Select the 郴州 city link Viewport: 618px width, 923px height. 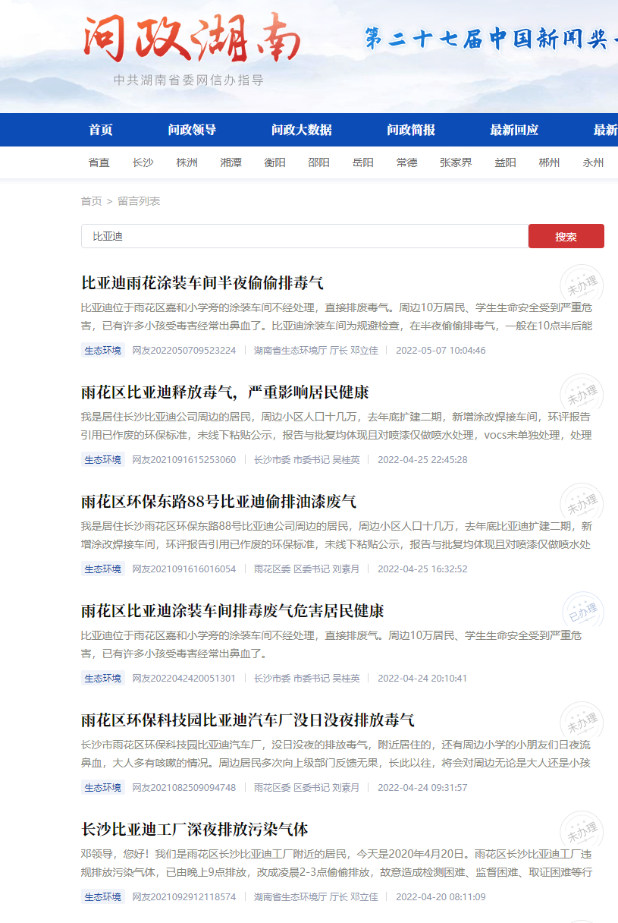point(549,162)
